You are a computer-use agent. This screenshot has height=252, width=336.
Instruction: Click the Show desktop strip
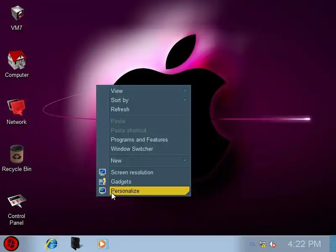click(x=333, y=244)
